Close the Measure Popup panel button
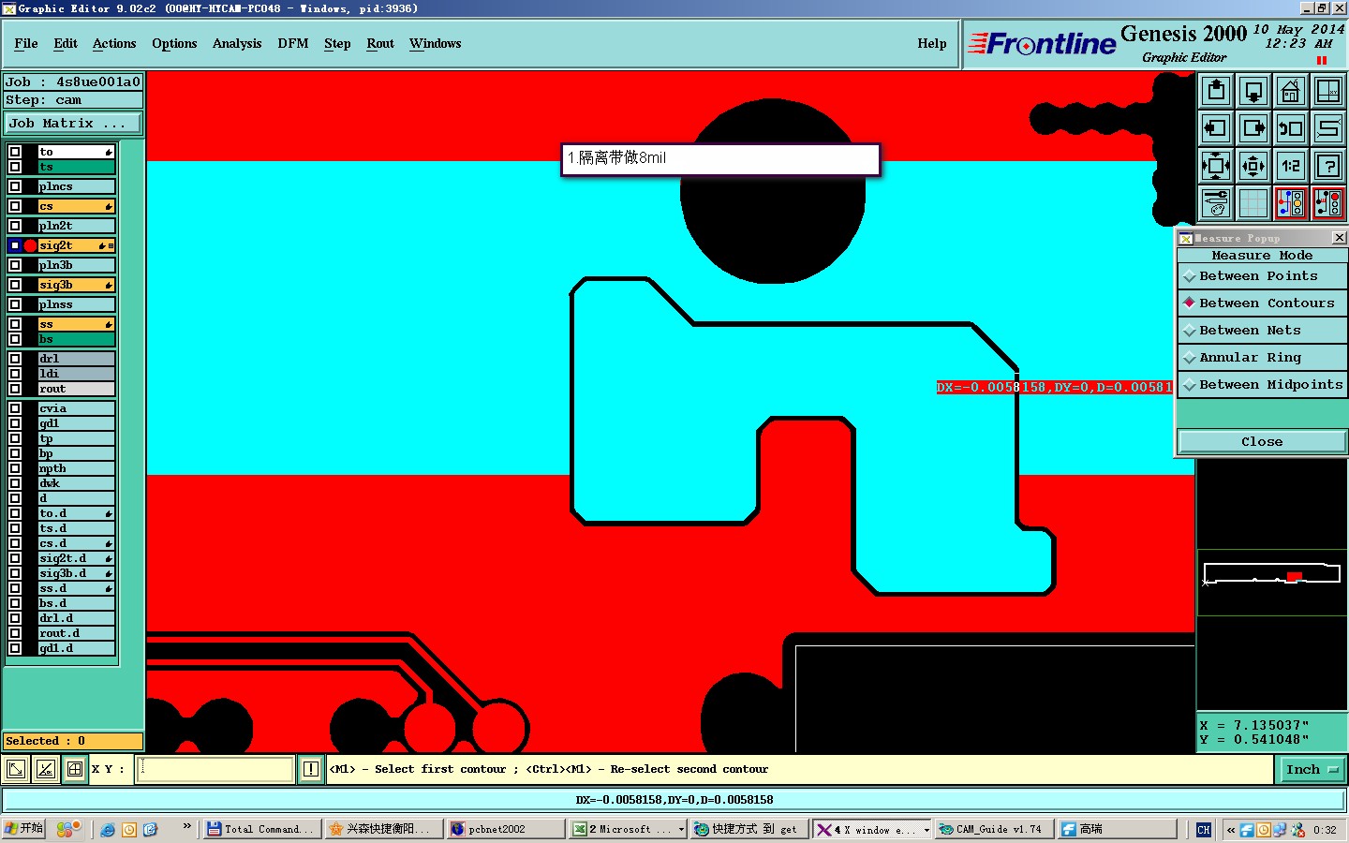 (1262, 442)
